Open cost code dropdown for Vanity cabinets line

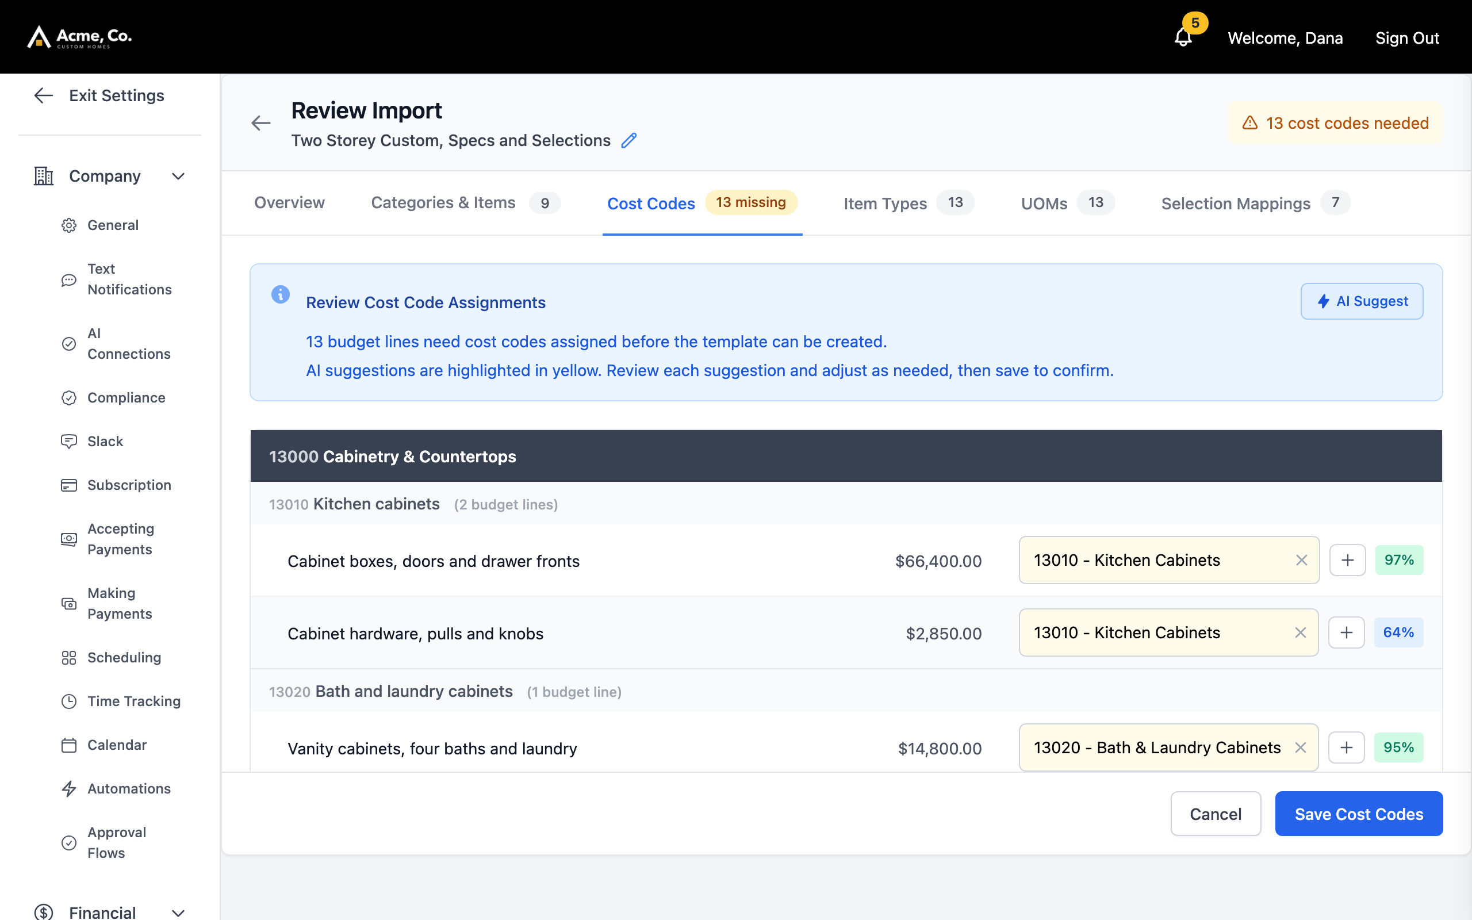pyautogui.click(x=1168, y=748)
